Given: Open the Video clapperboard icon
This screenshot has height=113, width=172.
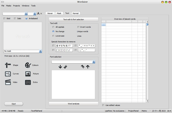Looking at the screenshot, I should [8, 82].
